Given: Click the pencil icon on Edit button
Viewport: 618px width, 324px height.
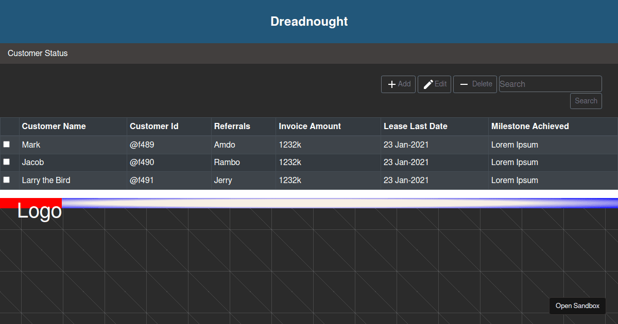Looking at the screenshot, I should (428, 84).
